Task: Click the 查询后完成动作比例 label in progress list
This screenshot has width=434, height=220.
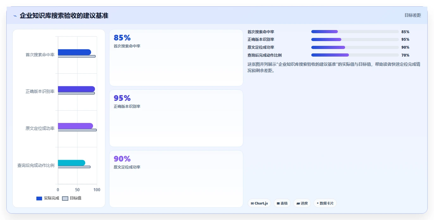Action: click(x=264, y=55)
